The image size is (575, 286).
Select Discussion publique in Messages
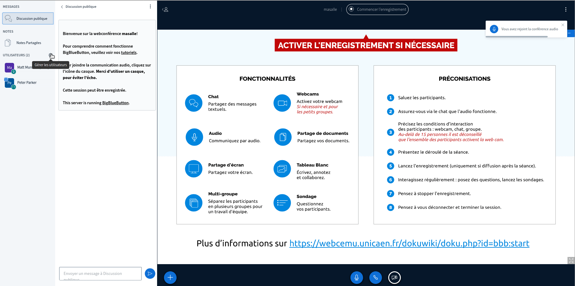pos(28,19)
